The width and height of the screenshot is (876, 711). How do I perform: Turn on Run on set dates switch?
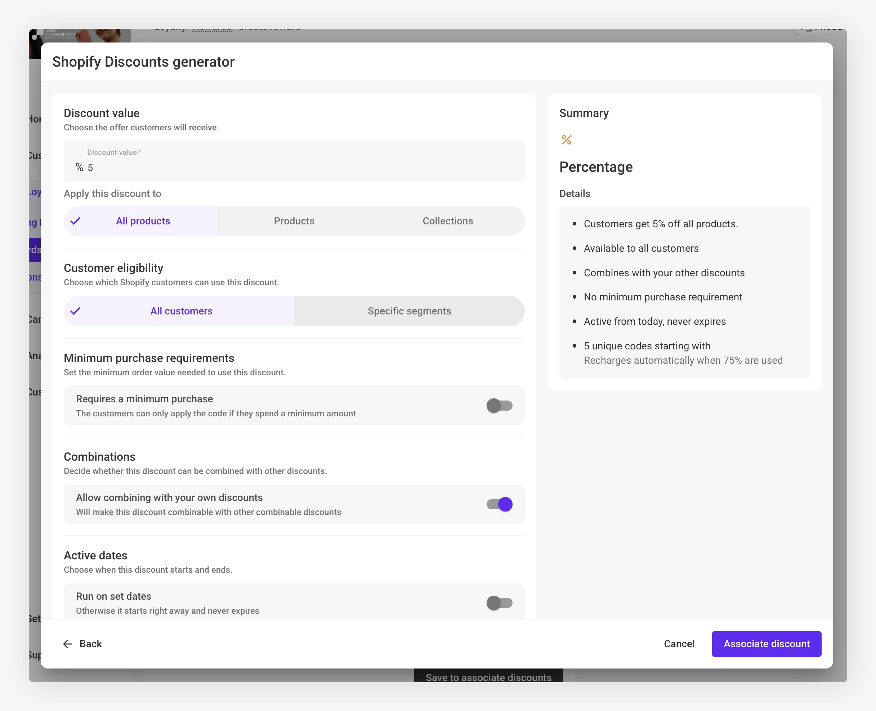tap(499, 603)
